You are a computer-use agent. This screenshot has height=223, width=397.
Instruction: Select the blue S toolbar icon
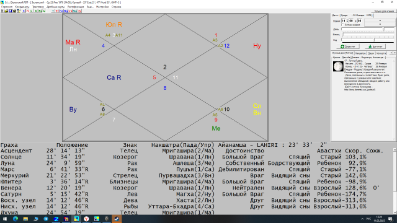tap(24, 11)
